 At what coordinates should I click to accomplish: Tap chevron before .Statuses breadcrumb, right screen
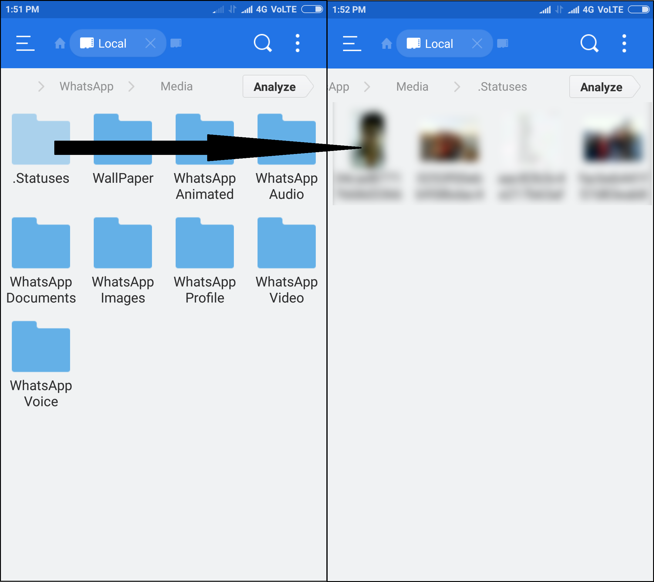click(x=457, y=87)
